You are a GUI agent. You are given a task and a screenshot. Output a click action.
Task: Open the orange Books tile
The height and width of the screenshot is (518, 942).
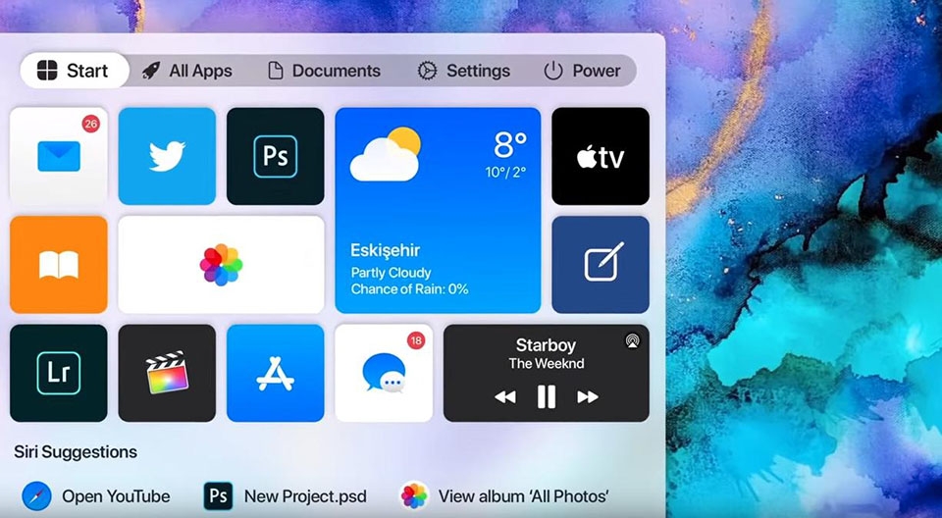pos(59,265)
